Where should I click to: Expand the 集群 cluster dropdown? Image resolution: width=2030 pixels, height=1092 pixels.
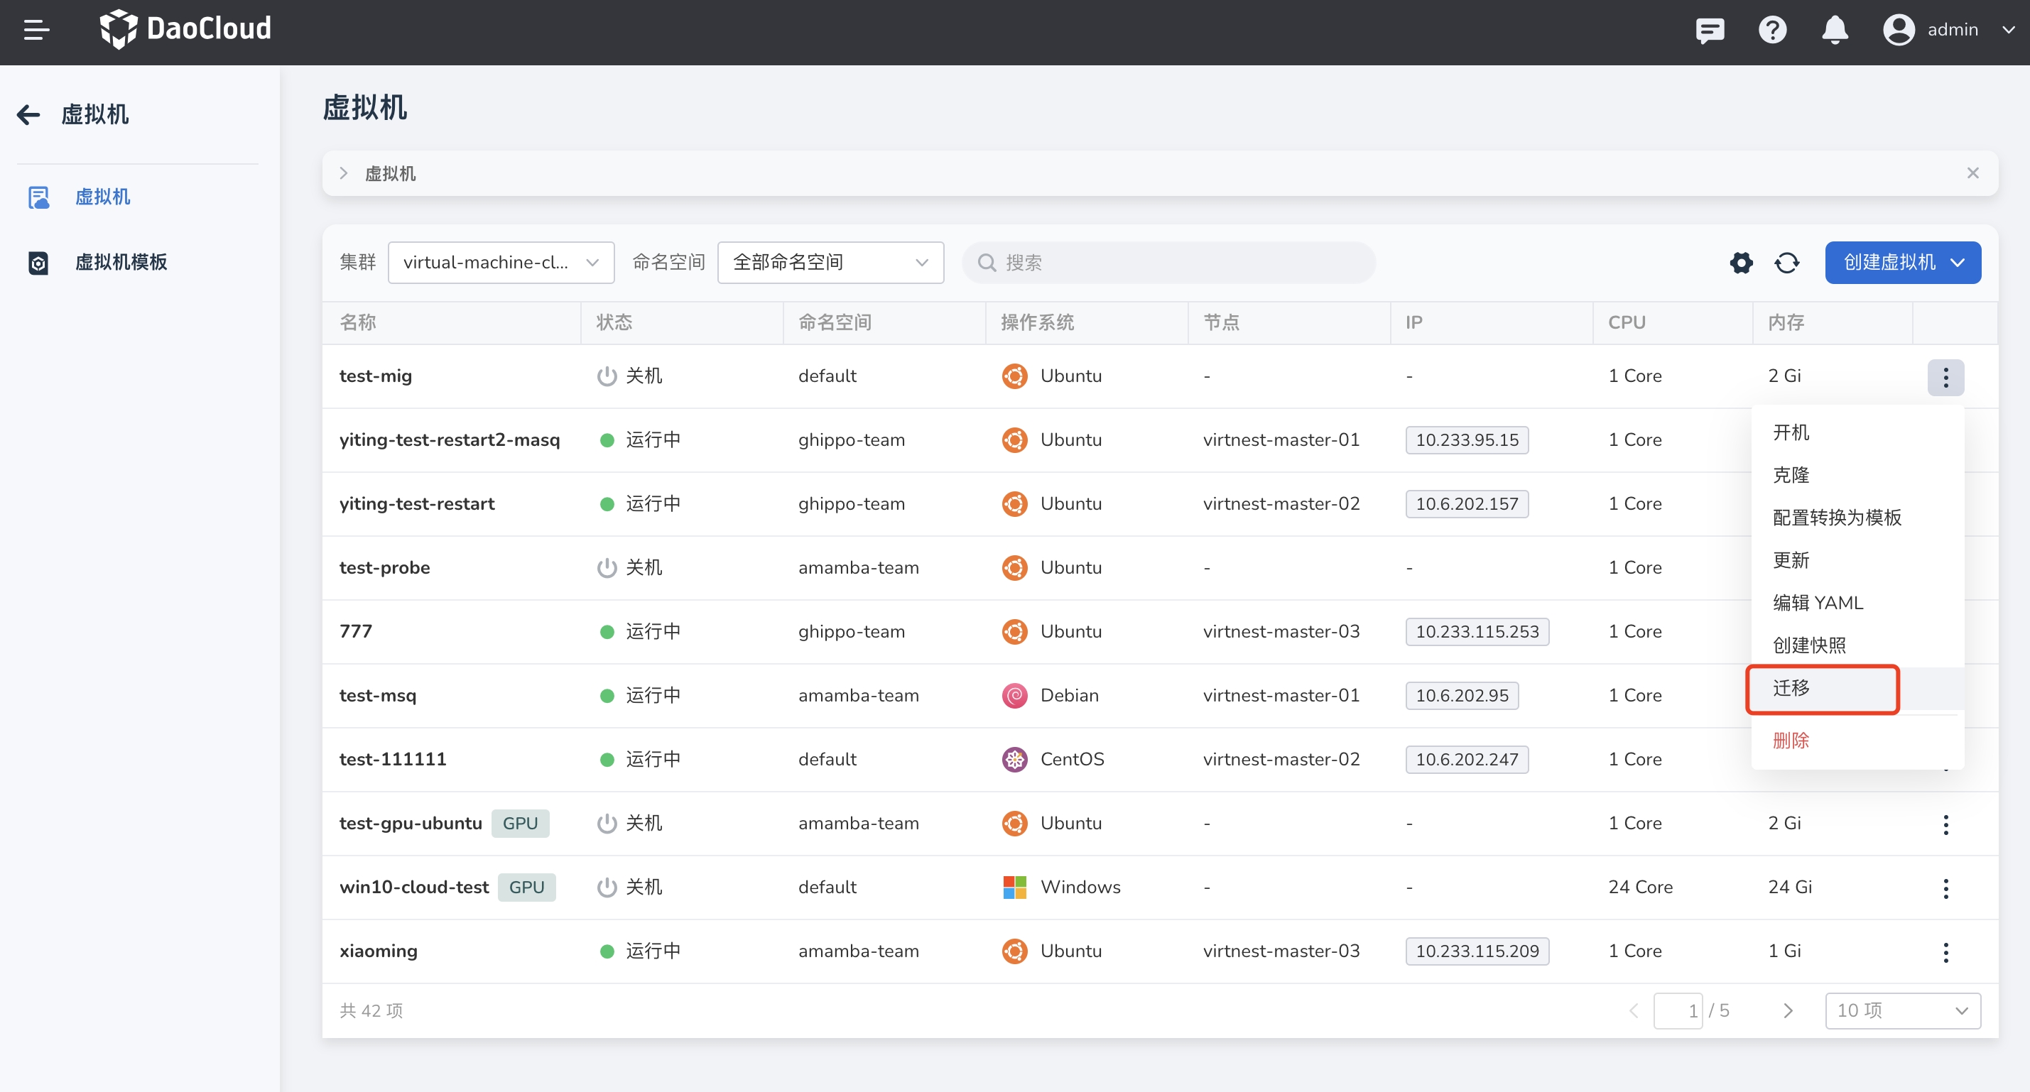(x=501, y=263)
